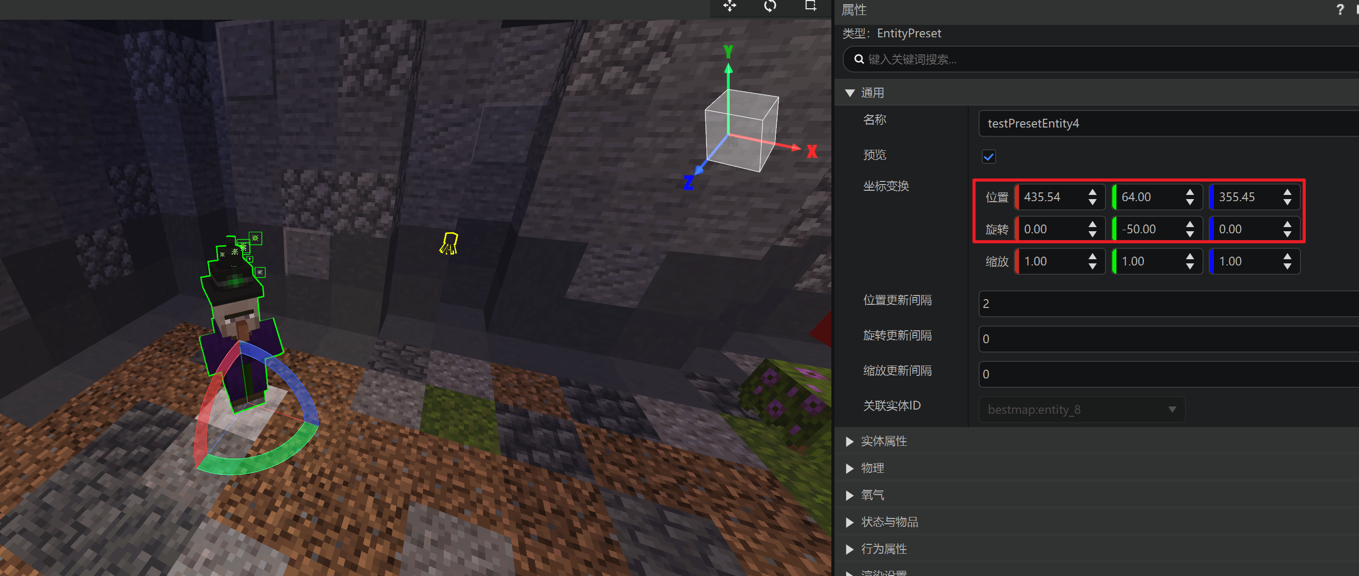Viewport: 1359px width, 576px height.
Task: Select the scale gizmo tool icon
Action: (810, 6)
